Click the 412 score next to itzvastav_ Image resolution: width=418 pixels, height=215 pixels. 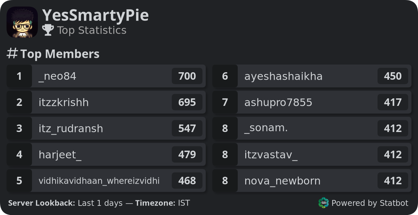(x=393, y=155)
